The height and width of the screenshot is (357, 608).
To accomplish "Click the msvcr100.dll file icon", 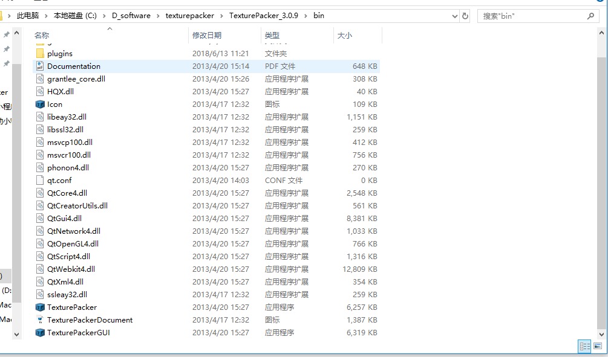I will coord(40,155).
